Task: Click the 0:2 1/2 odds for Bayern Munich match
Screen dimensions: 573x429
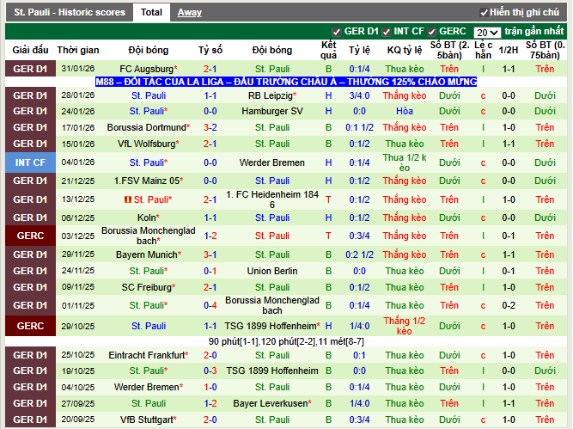Action: point(359,254)
